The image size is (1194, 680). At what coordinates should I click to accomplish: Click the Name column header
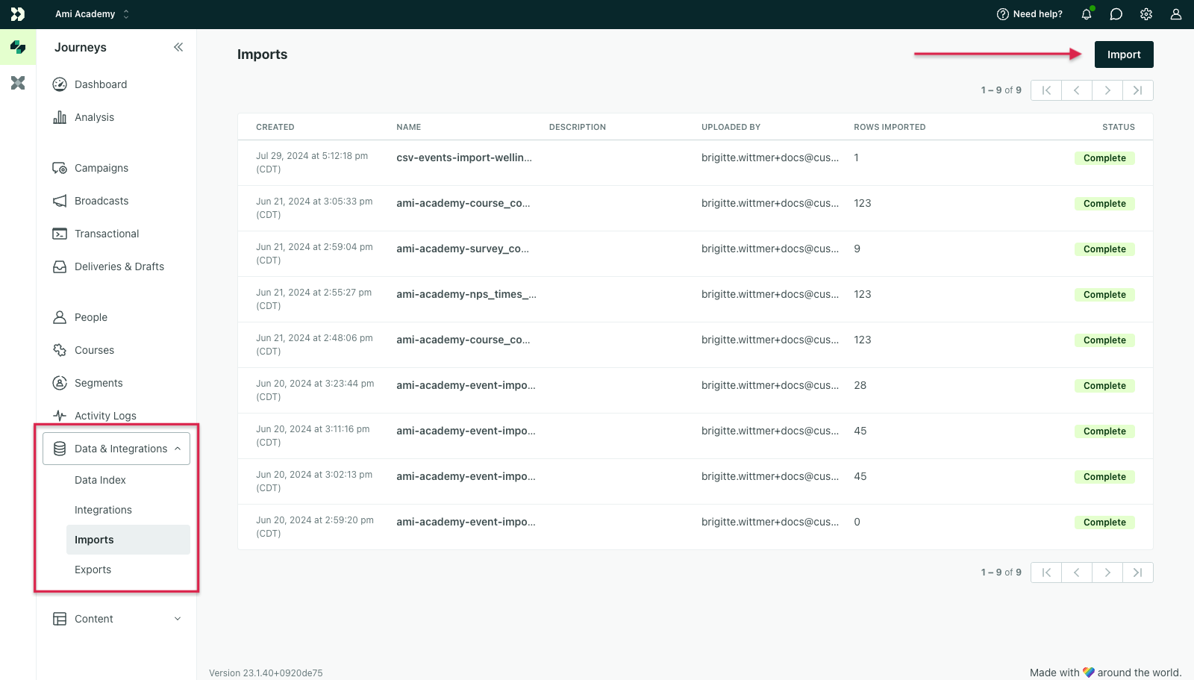pyautogui.click(x=409, y=127)
